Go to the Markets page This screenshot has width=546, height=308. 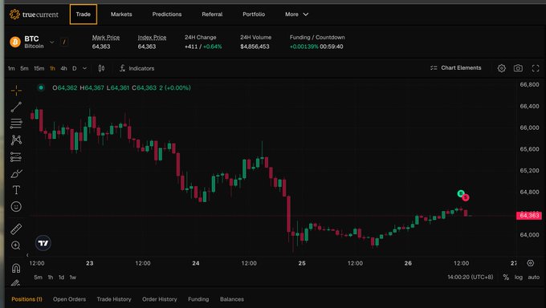pyautogui.click(x=121, y=14)
